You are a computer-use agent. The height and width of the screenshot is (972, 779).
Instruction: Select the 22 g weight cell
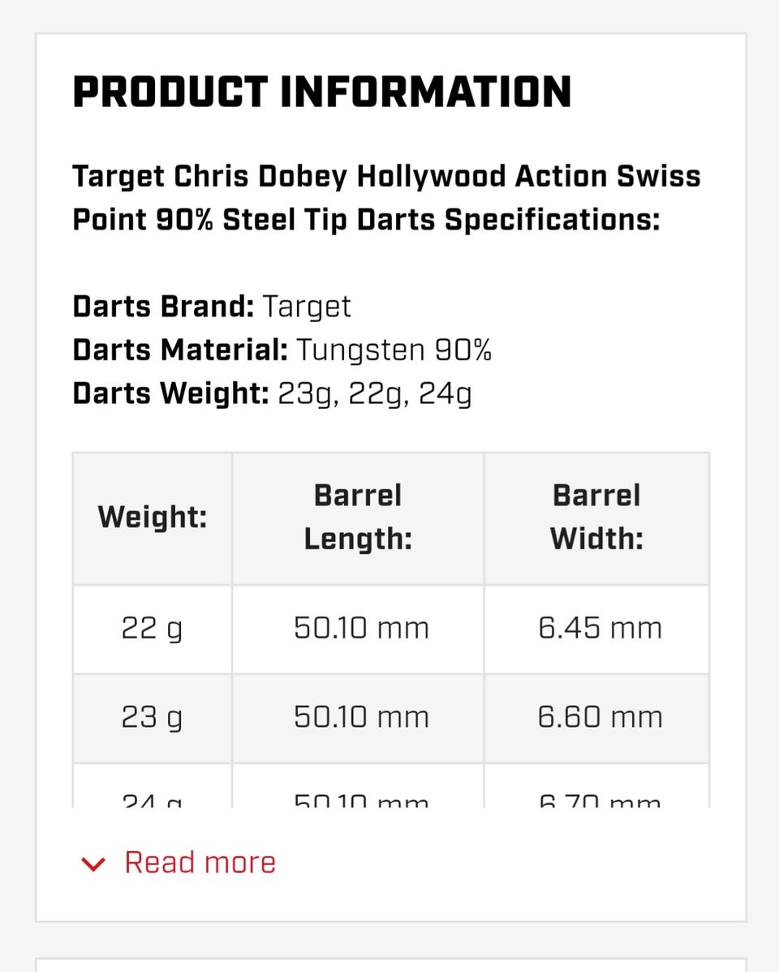tap(153, 628)
